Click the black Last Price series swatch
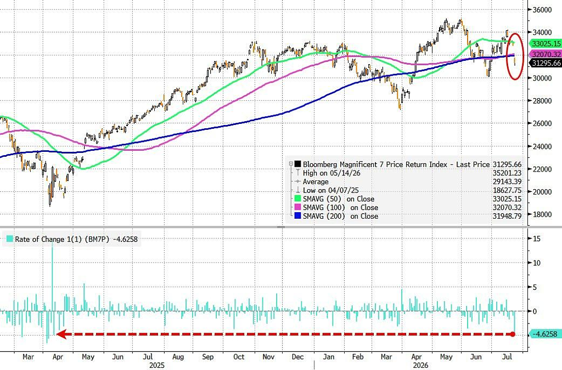 pos(297,164)
